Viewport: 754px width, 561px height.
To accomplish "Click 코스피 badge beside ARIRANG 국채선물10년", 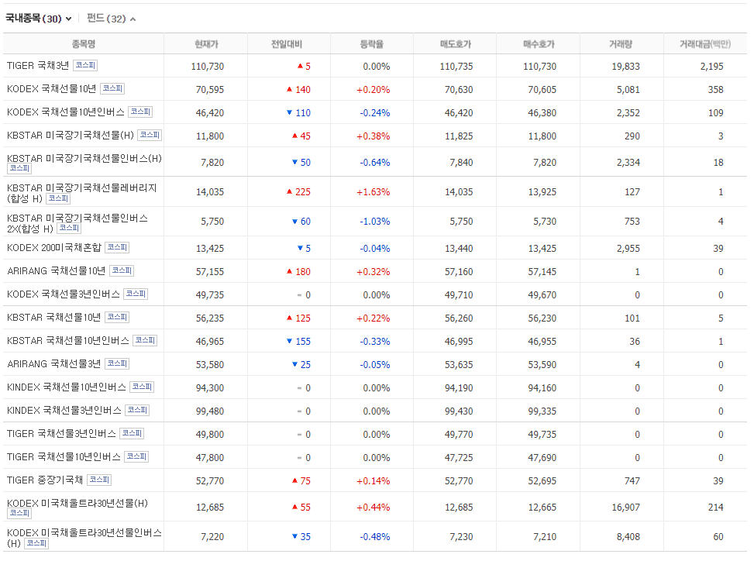I will click(122, 270).
